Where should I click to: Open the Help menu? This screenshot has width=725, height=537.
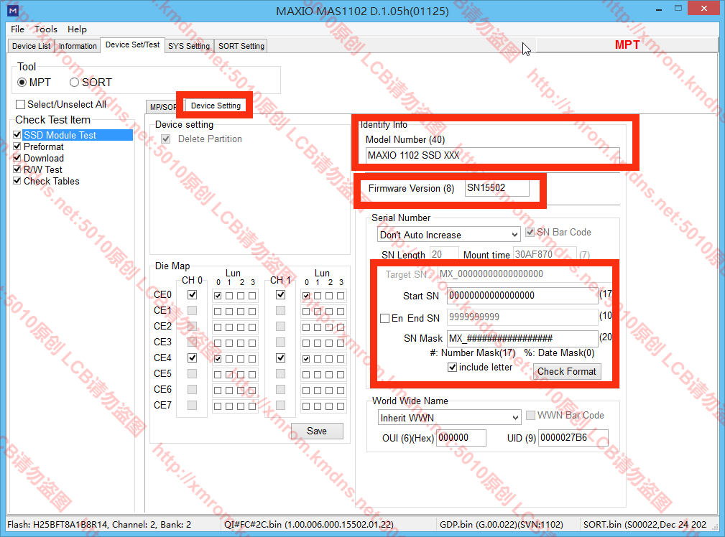click(x=77, y=29)
